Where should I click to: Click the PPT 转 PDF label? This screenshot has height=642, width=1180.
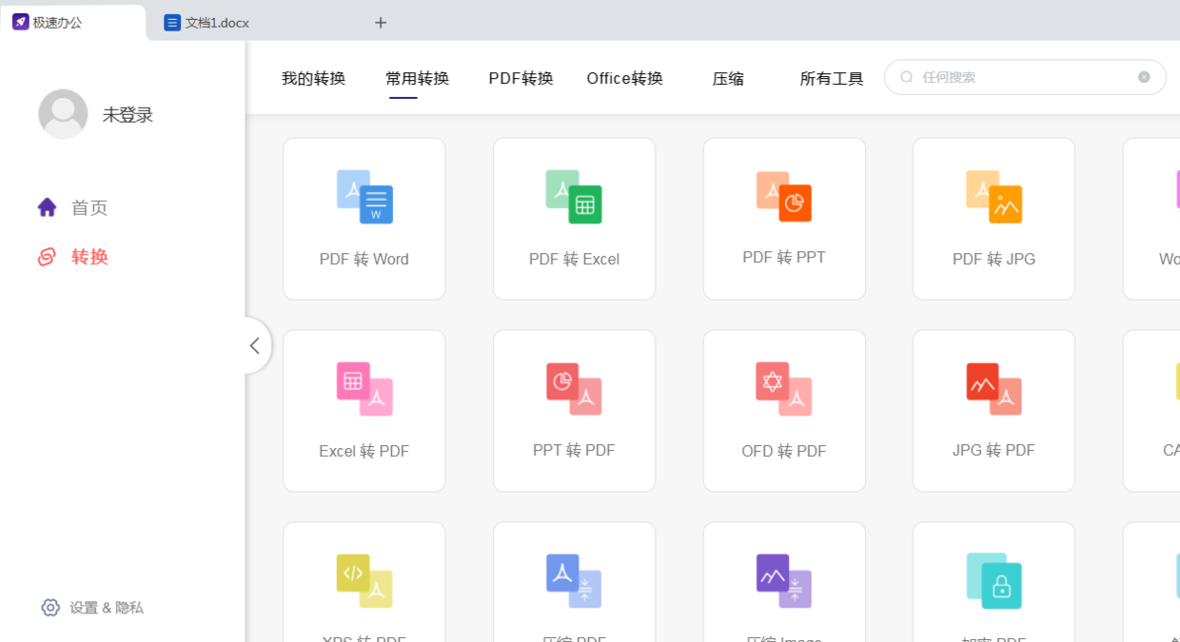coord(574,450)
